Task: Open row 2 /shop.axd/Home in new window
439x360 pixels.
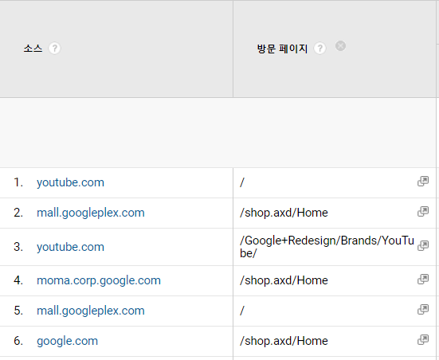Action: (423, 211)
